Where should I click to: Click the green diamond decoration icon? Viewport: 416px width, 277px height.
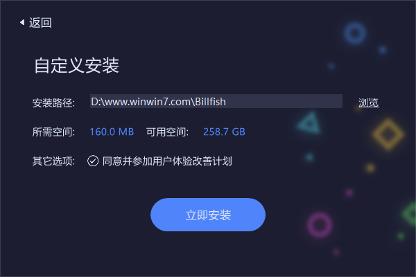(x=409, y=214)
